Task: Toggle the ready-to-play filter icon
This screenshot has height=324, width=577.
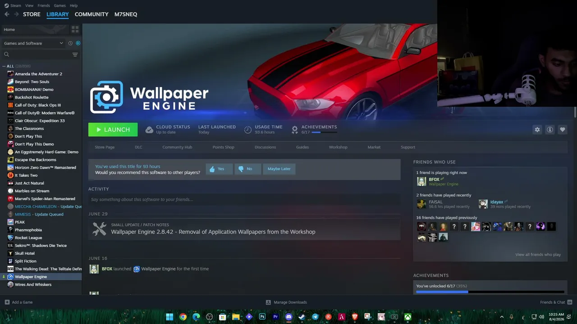Action: click(78, 43)
